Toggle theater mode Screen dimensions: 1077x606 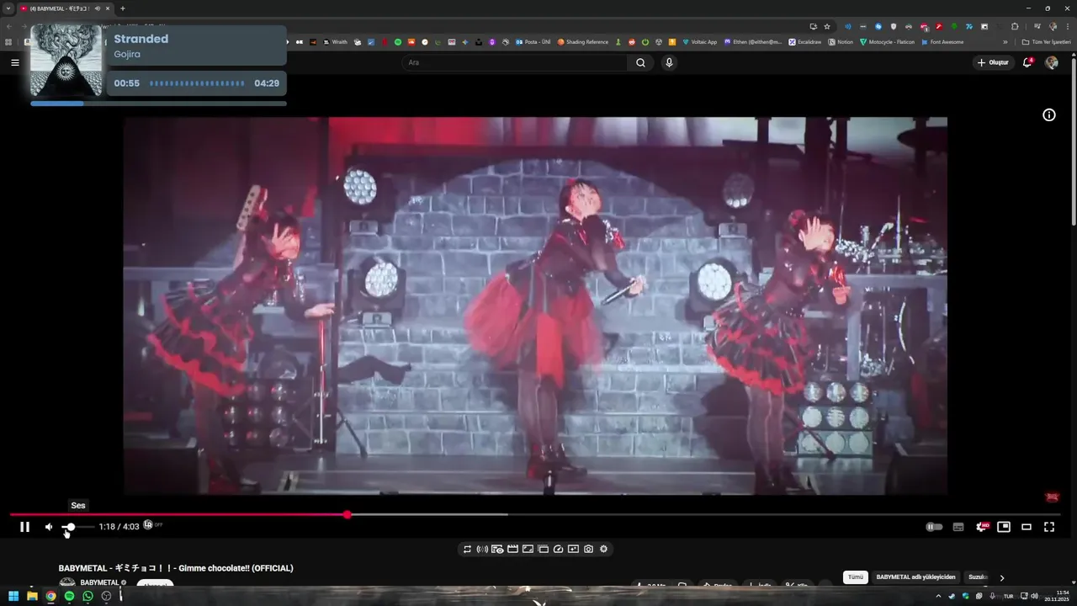pos(1027,527)
